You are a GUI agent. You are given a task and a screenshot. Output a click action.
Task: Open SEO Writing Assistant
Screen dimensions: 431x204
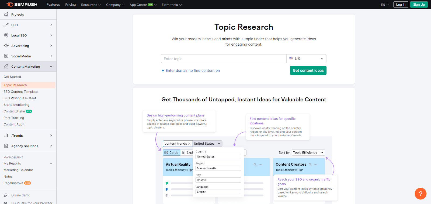point(20,98)
